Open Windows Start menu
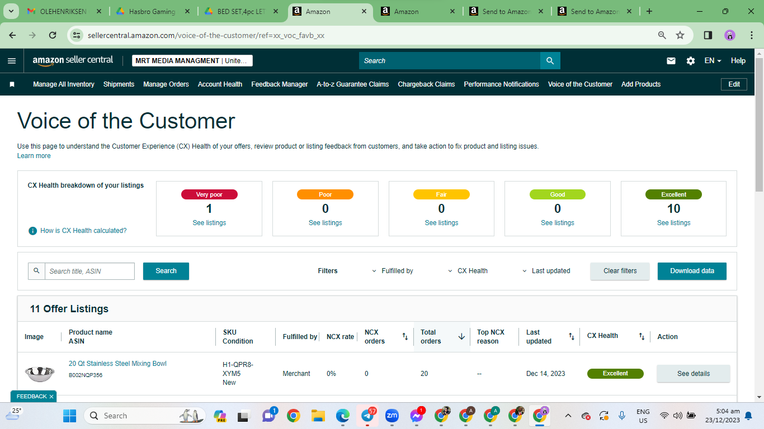This screenshot has width=764, height=429. click(70, 416)
